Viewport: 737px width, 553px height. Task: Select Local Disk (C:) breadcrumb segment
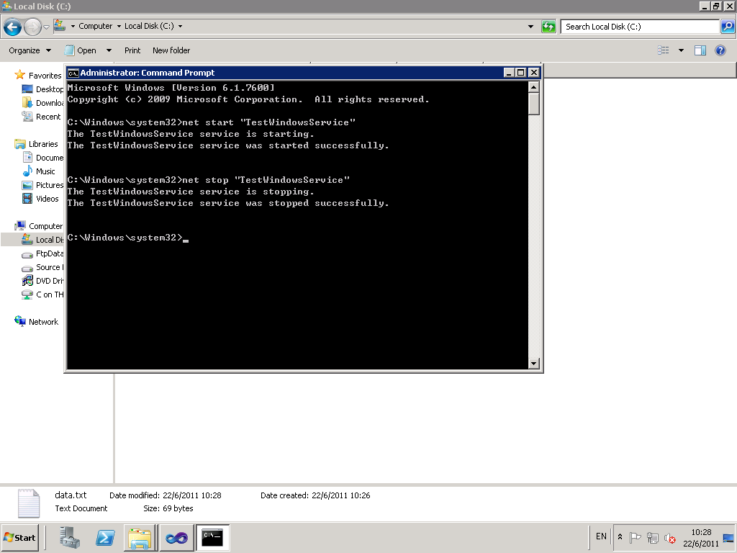pos(149,27)
